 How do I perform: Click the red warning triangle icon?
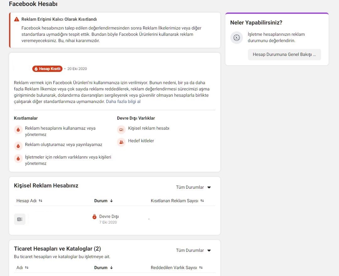click(x=17, y=19)
